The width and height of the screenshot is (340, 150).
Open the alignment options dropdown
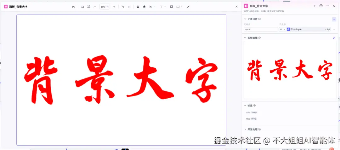pos(152,7)
